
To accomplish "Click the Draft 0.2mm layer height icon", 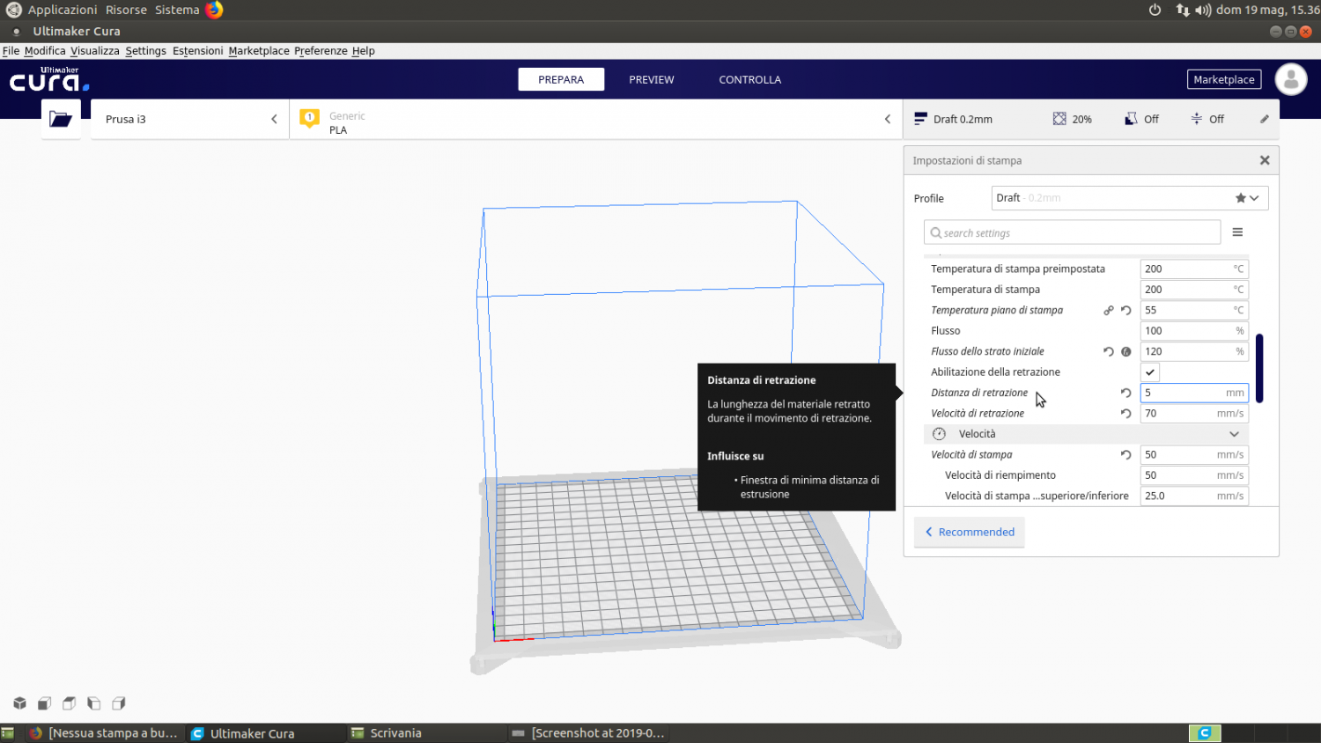I will (920, 119).
